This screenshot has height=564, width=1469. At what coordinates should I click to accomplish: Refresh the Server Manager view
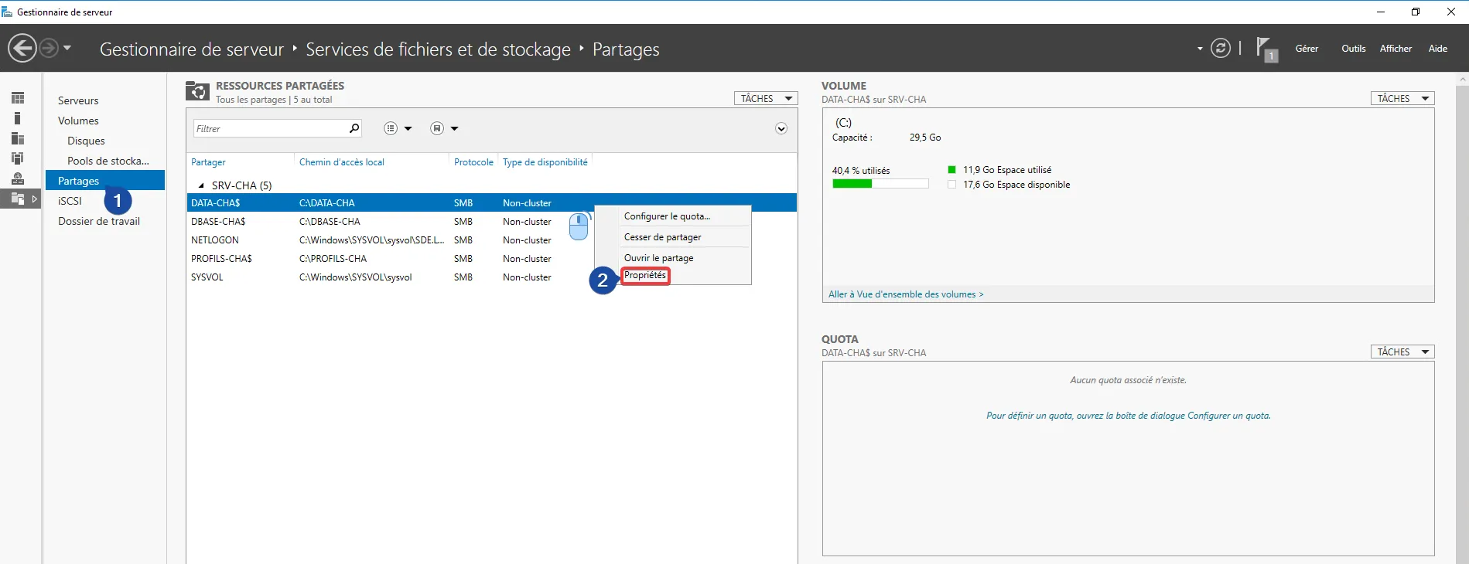1221,49
